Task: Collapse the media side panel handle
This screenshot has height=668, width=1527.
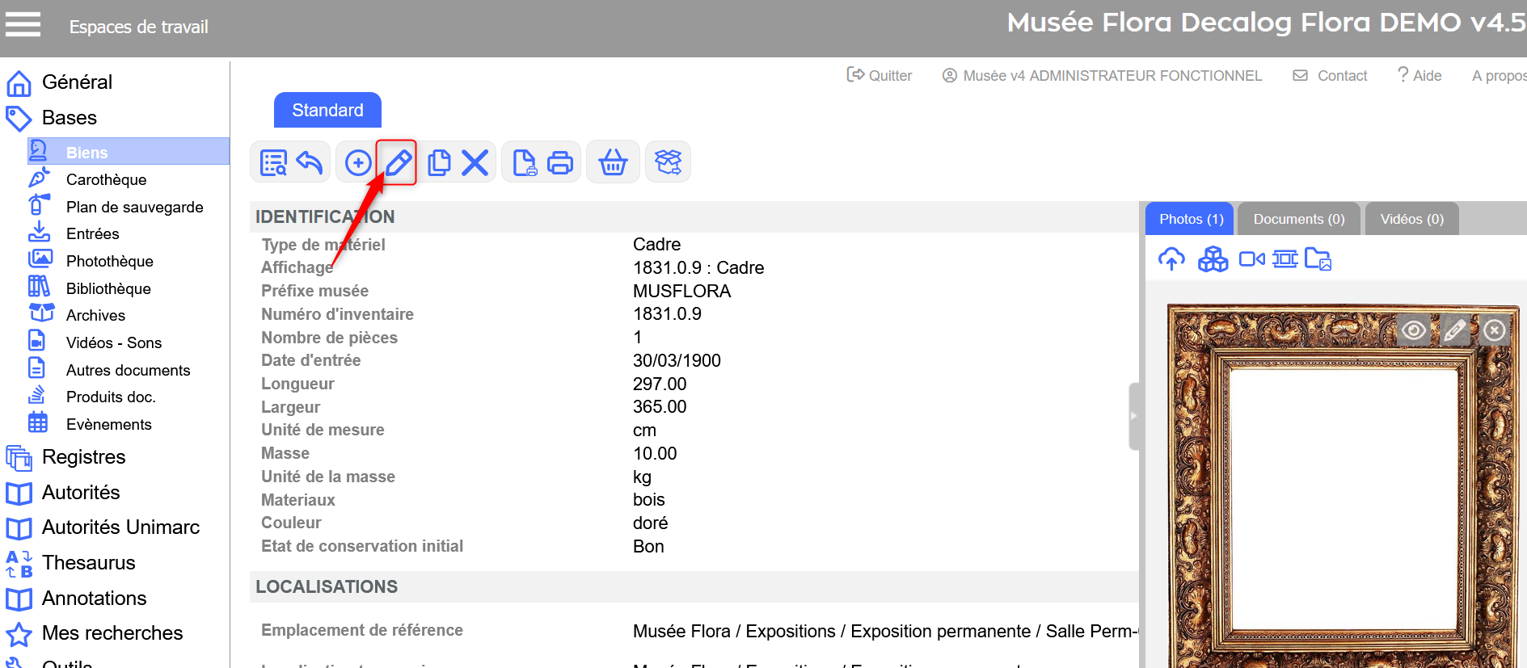Action: (1133, 416)
